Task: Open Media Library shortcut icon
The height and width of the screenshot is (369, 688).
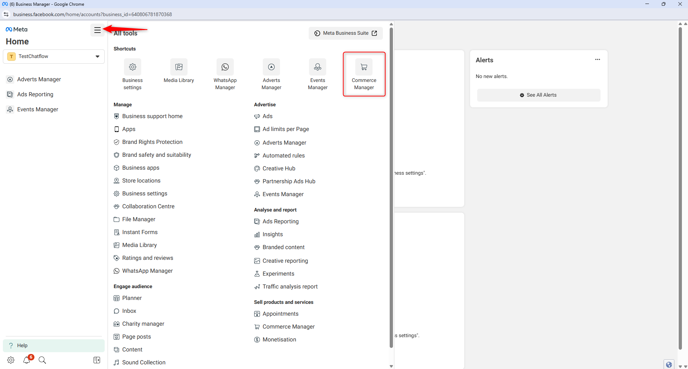Action: click(179, 67)
